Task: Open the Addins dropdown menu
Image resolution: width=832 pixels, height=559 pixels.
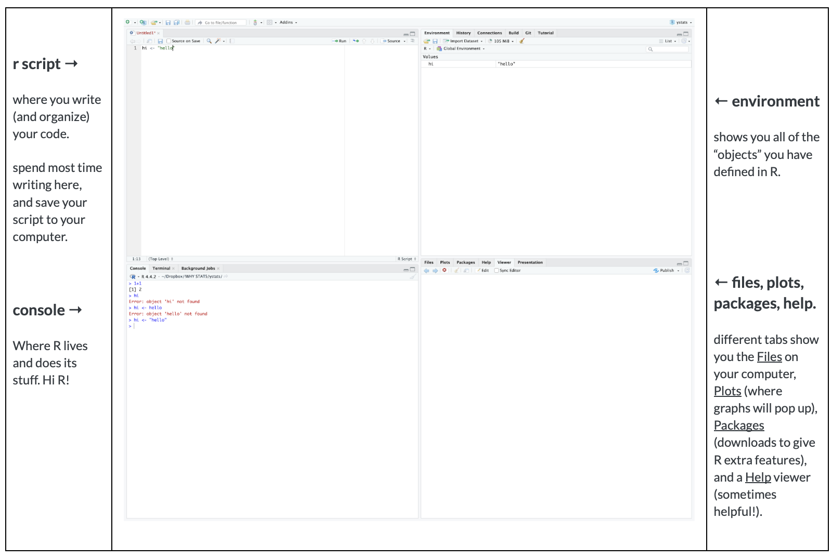Action: pos(288,23)
